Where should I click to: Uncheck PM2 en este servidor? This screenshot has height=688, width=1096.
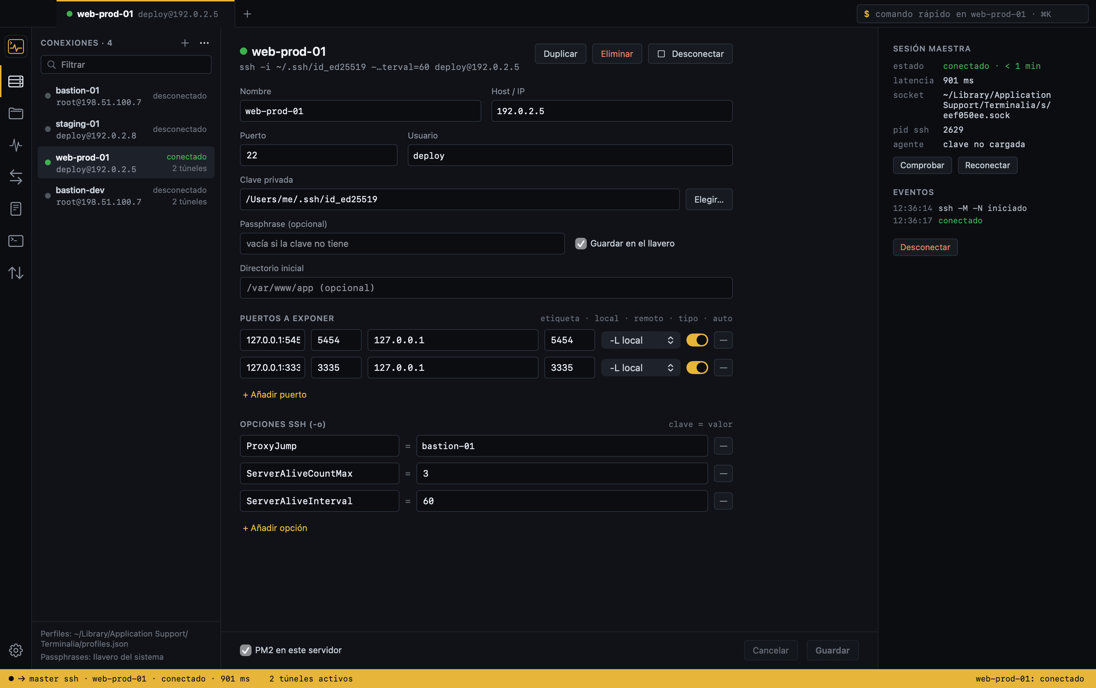coord(246,650)
